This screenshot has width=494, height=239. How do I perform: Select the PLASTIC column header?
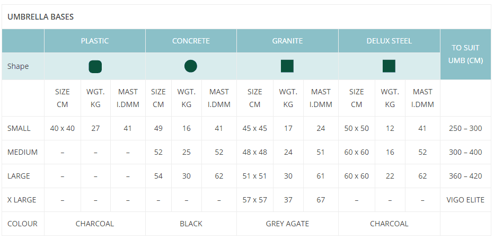pyautogui.click(x=95, y=41)
